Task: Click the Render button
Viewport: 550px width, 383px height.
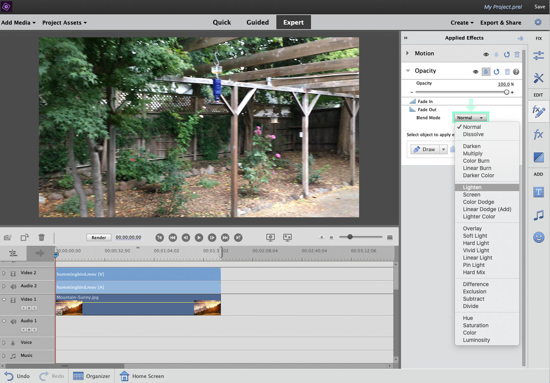Action: [99, 237]
